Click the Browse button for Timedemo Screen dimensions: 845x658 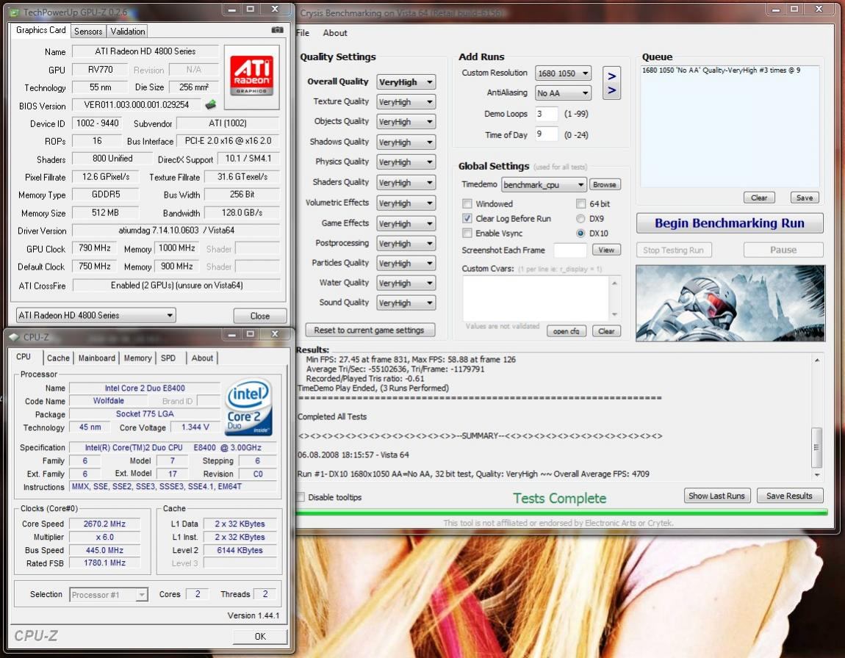pos(605,184)
